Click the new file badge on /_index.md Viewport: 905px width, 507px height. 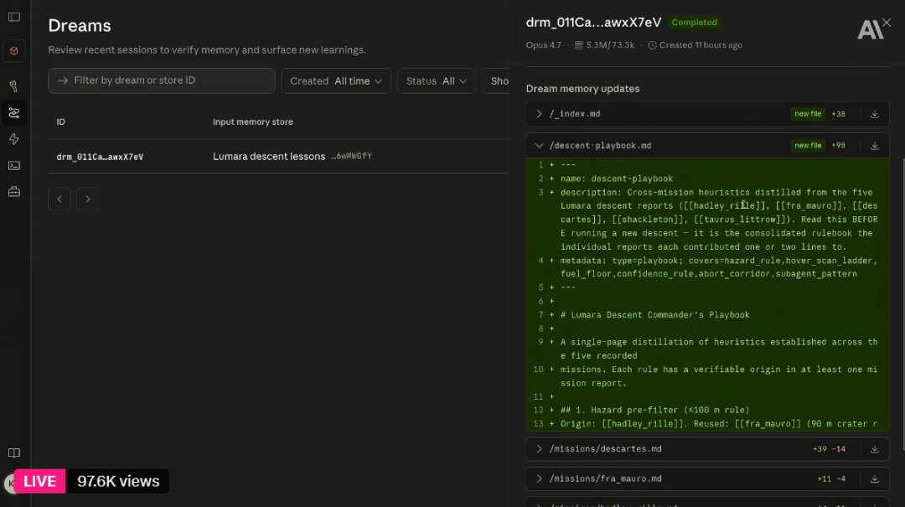[808, 114]
